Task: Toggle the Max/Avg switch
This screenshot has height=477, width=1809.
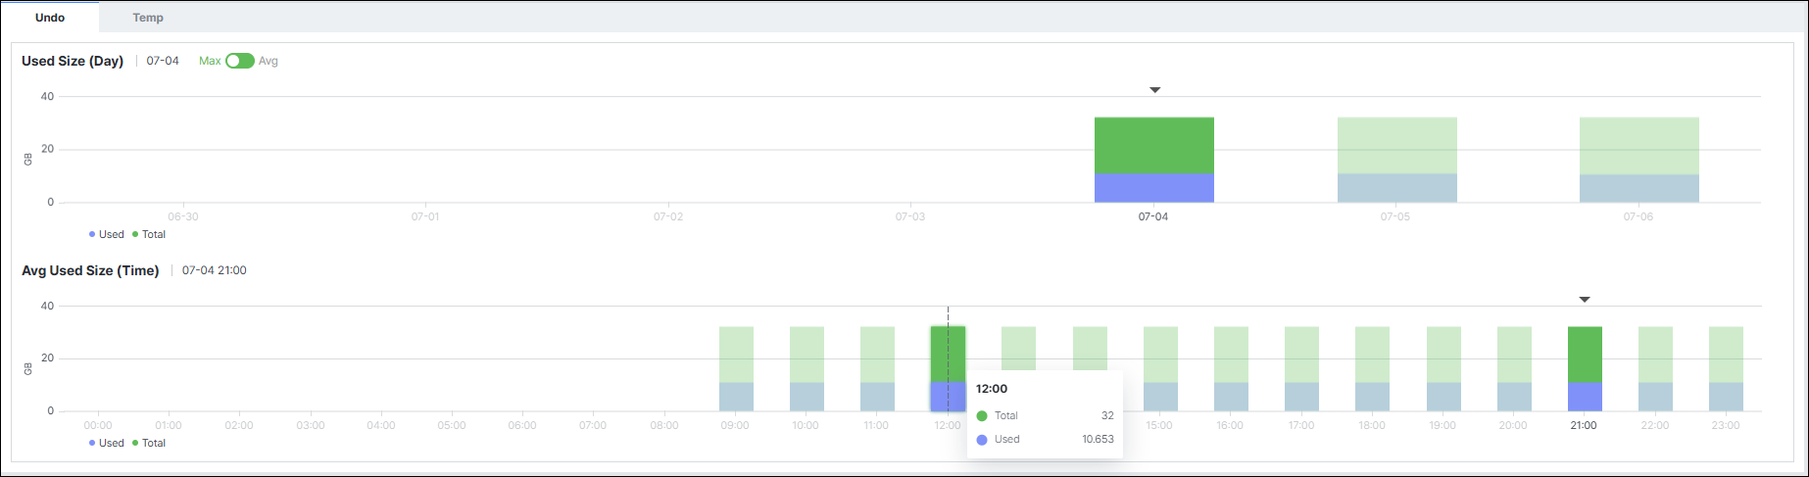Action: click(x=240, y=61)
